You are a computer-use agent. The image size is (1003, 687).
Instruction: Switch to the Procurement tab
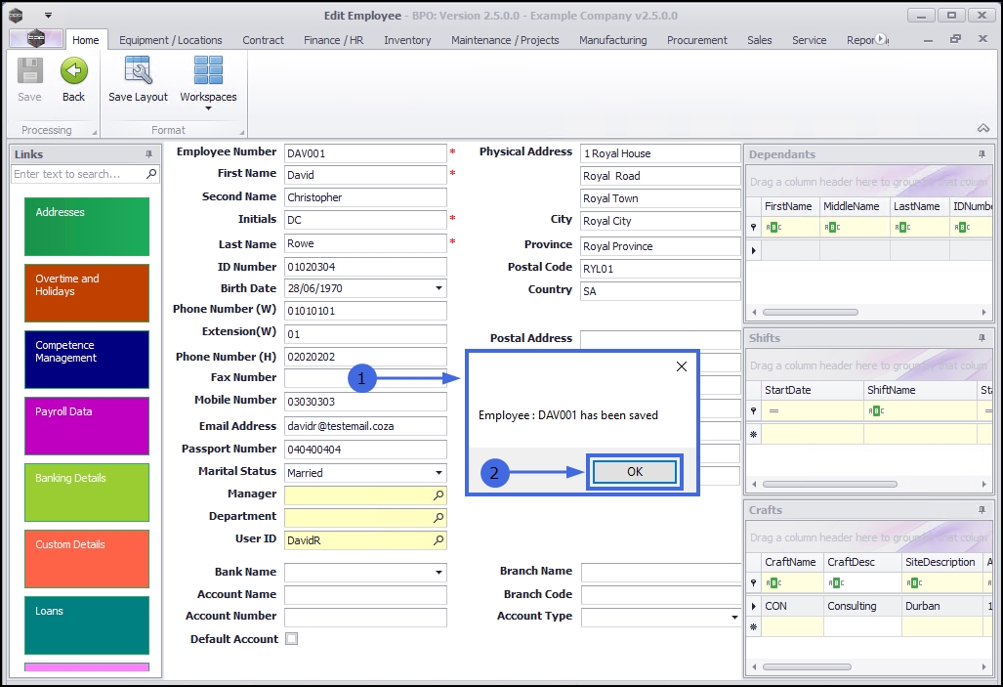coord(696,40)
